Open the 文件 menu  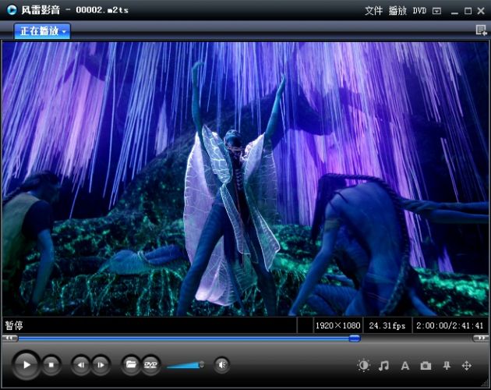coord(373,11)
